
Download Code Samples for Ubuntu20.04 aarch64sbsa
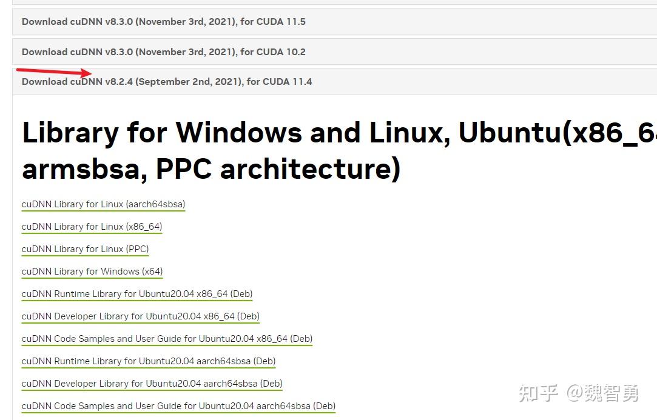tap(178, 405)
